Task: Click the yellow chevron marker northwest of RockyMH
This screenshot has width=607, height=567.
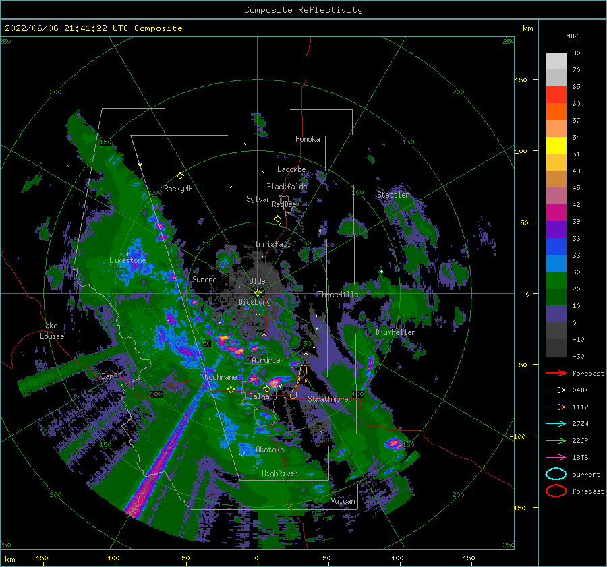Action: [x=140, y=165]
